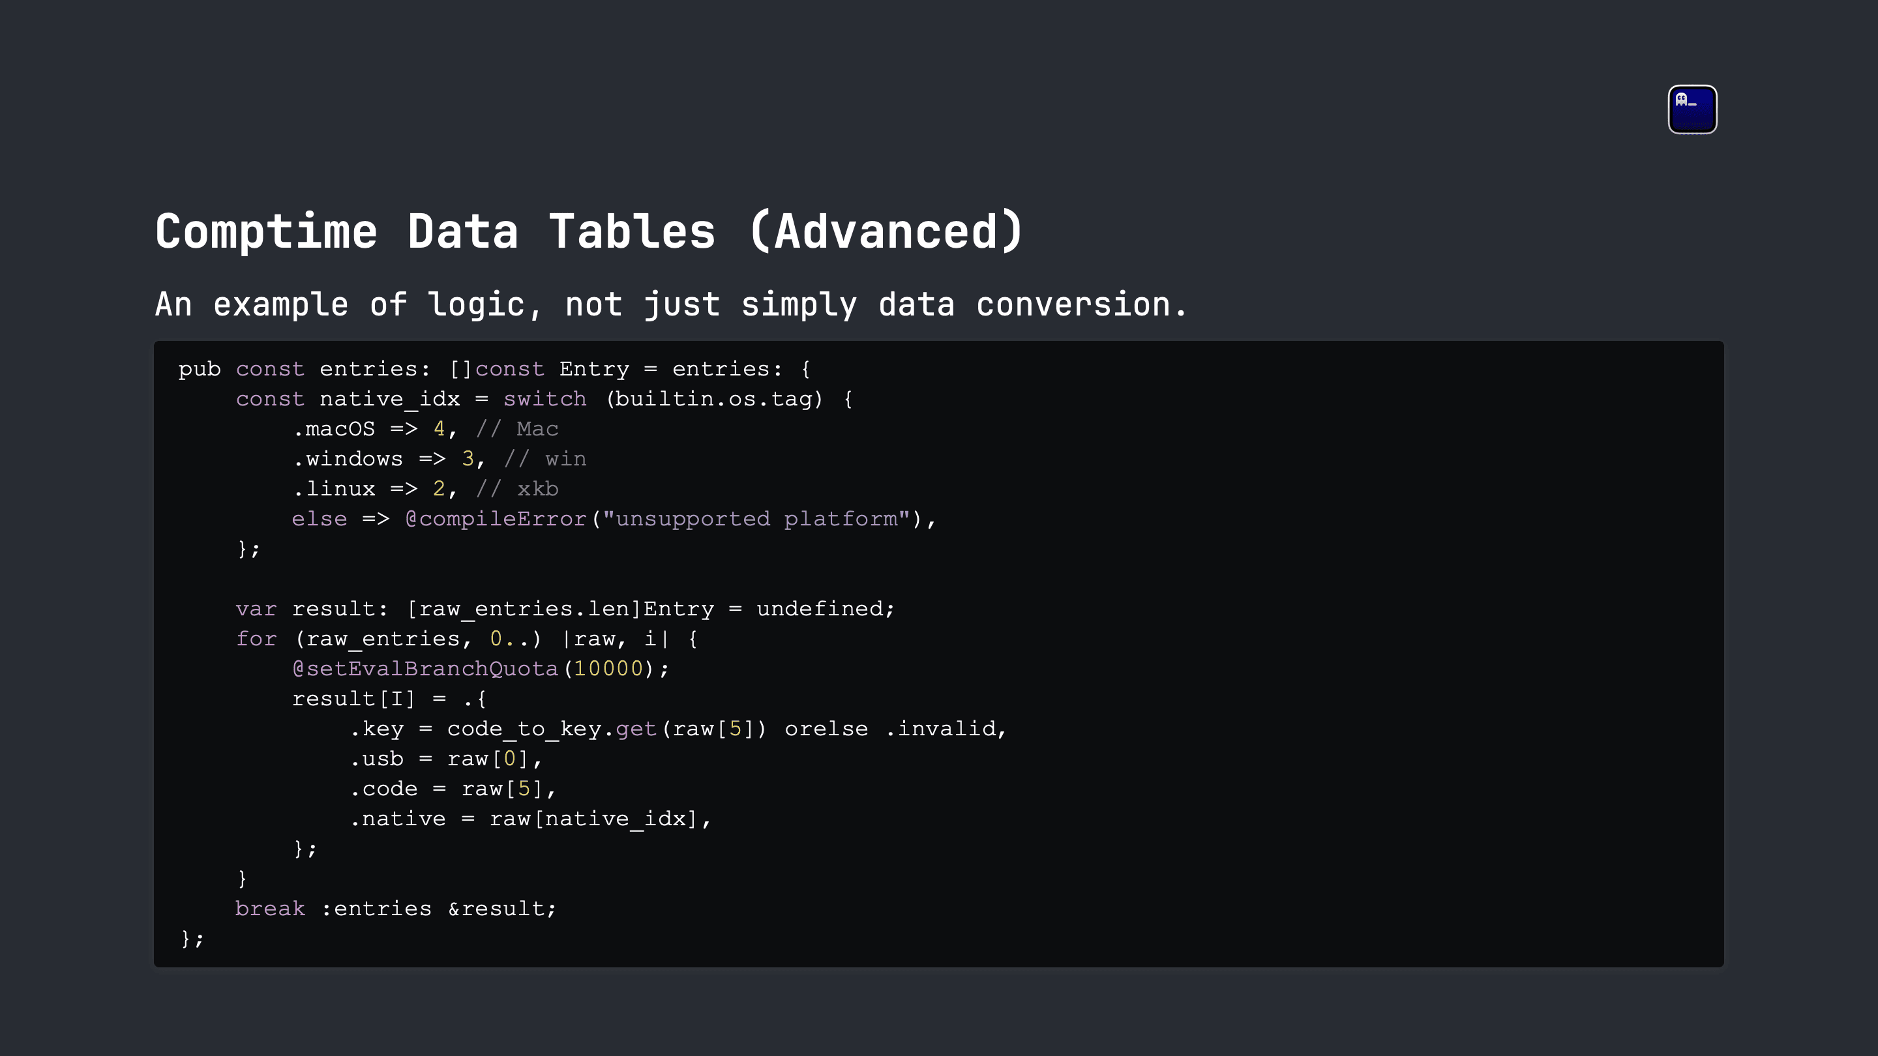Click the @compileError builtin call

point(495,519)
